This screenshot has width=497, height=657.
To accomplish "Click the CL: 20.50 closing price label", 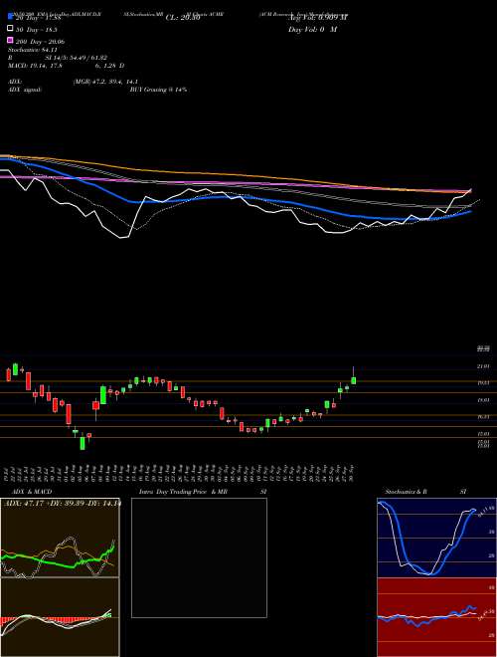I will click(x=183, y=17).
